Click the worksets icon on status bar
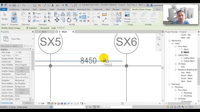Viewport: 200px width, 112px height. (51, 107)
